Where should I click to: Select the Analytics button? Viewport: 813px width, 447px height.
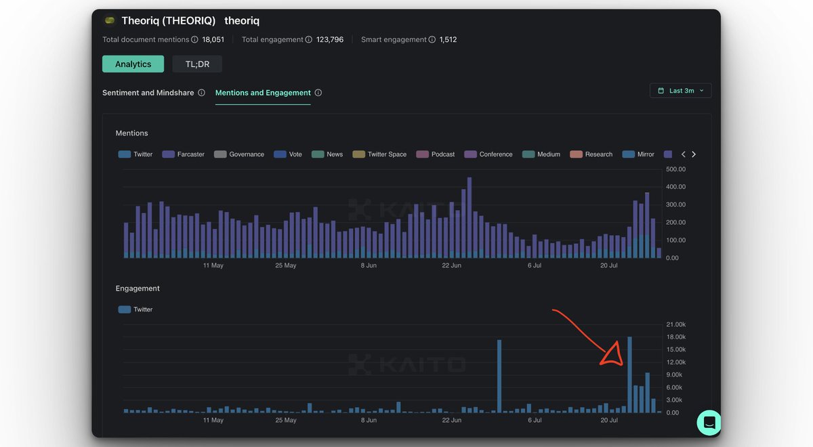click(x=133, y=64)
